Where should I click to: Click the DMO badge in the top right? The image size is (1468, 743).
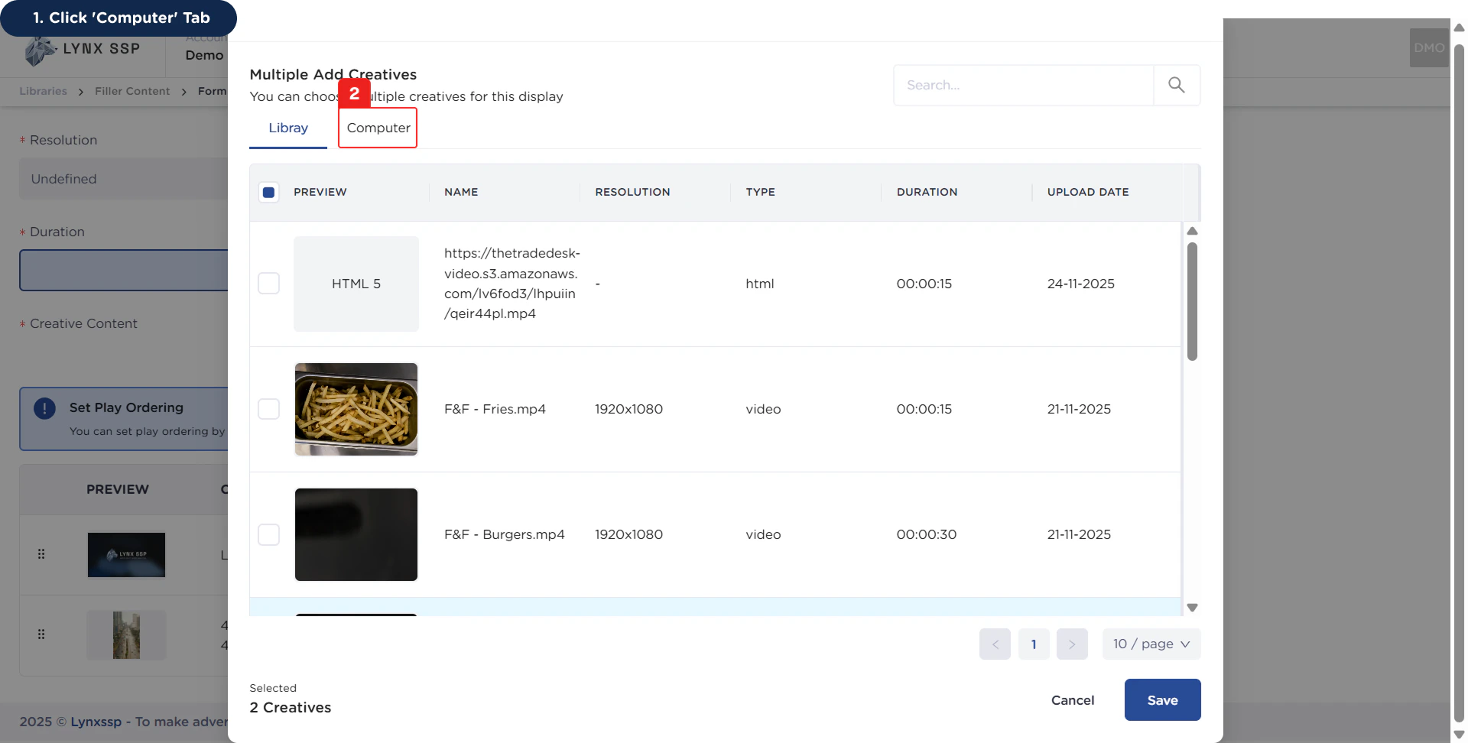[1428, 47]
